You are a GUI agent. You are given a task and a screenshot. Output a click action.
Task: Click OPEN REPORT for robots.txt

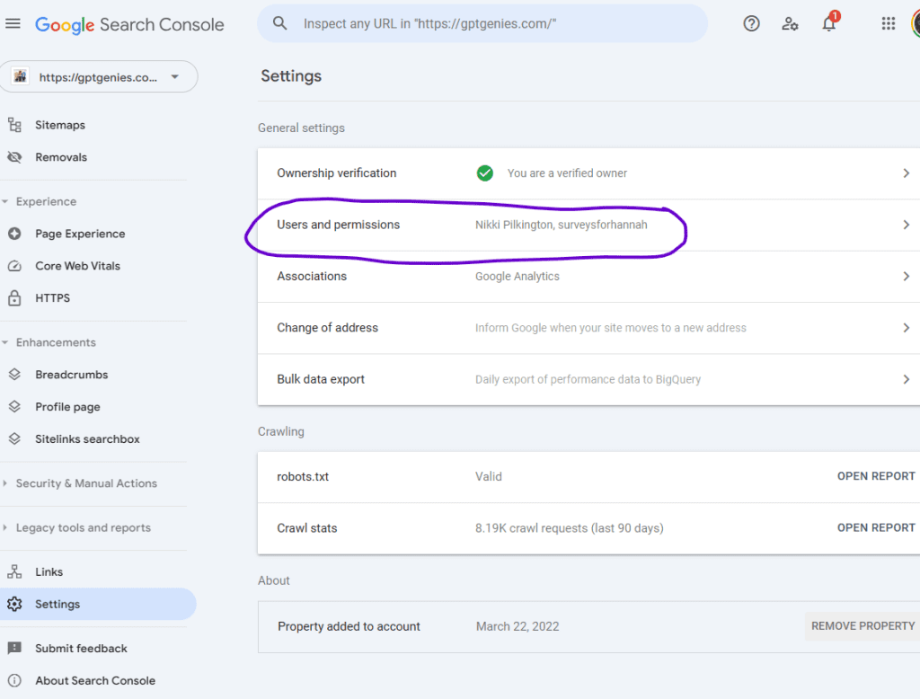click(x=876, y=476)
